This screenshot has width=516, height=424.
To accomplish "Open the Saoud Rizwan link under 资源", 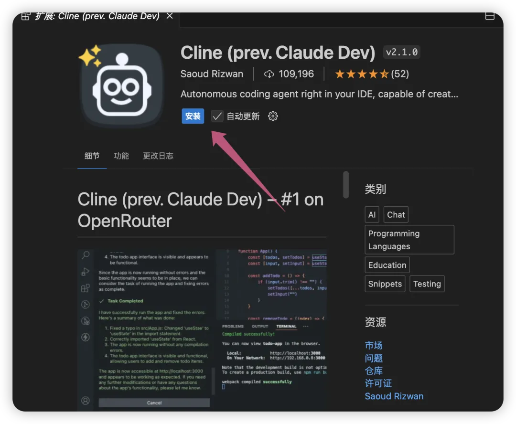I will [x=394, y=396].
